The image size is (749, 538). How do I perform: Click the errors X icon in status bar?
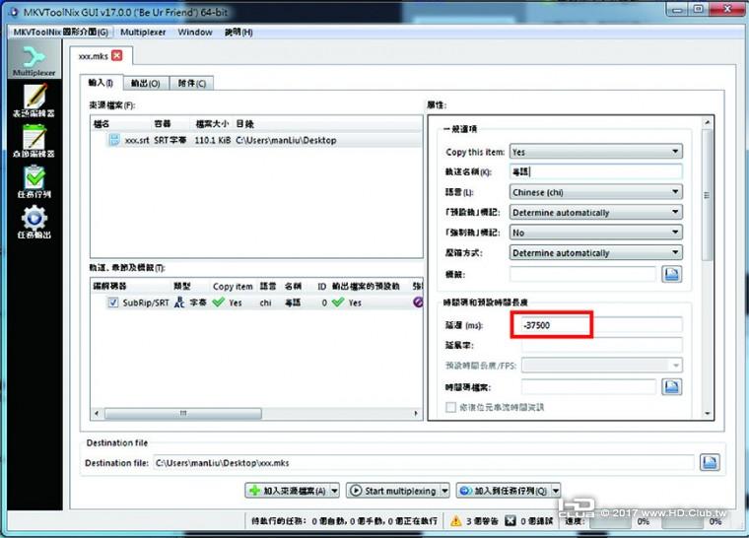pyautogui.click(x=511, y=521)
